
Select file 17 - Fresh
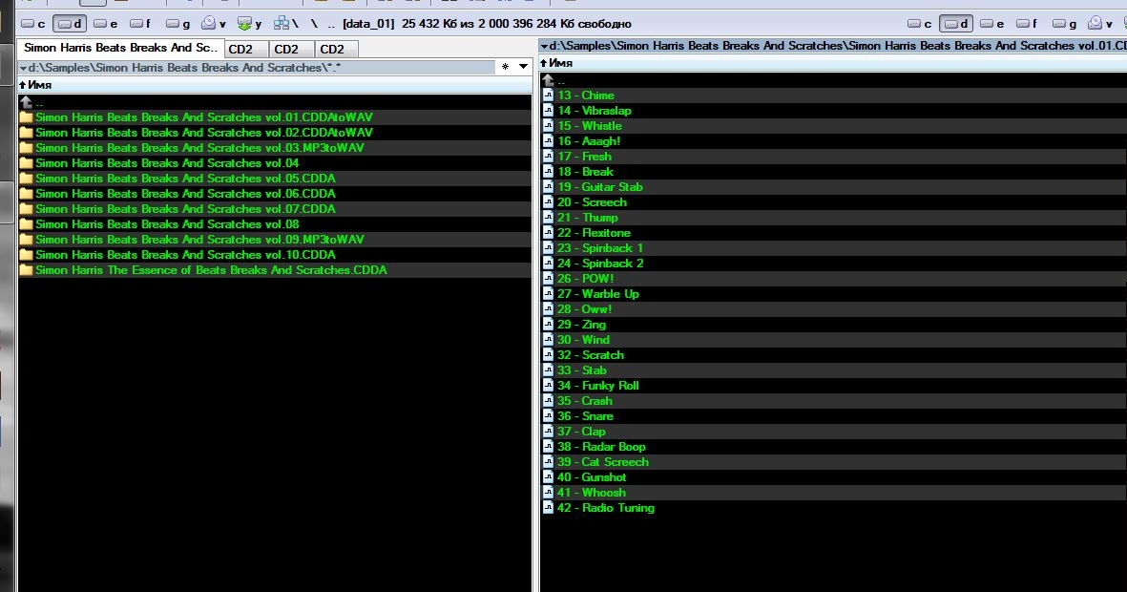point(584,157)
